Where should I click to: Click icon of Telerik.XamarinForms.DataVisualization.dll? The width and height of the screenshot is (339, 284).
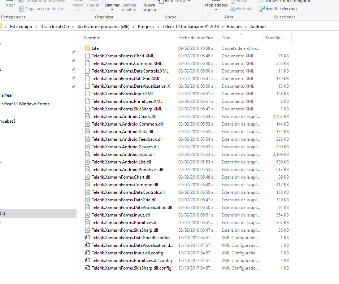87,207
